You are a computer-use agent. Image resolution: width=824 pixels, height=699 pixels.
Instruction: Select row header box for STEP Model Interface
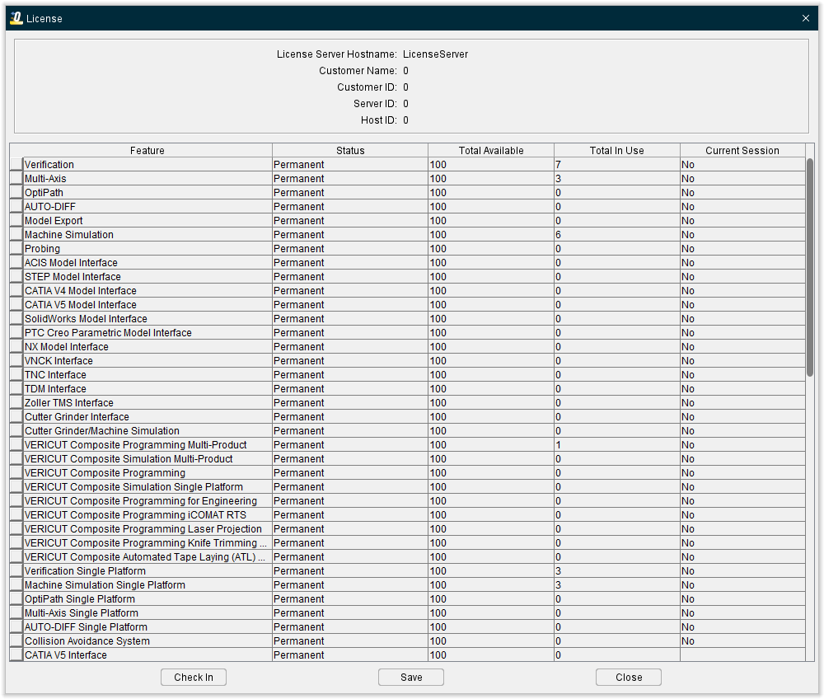pyautogui.click(x=16, y=276)
